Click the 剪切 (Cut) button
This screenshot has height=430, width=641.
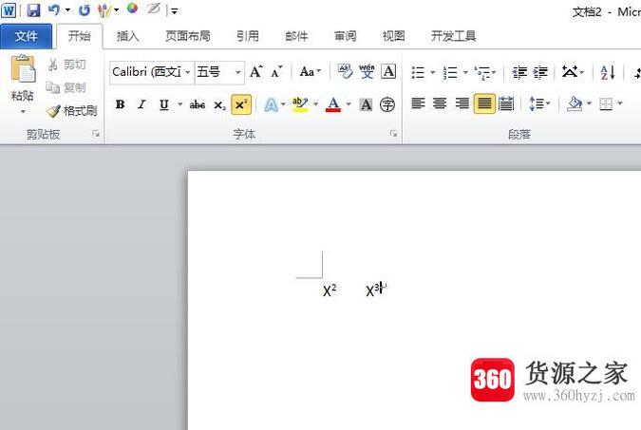(67, 65)
